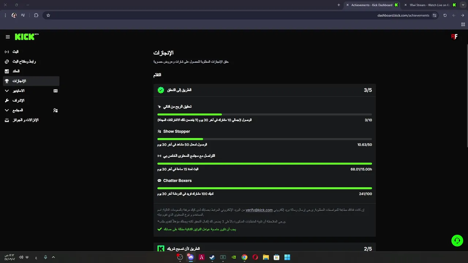468x263 pixels.
Task: Click the two-factor authentication check line
Action: tap(197, 229)
